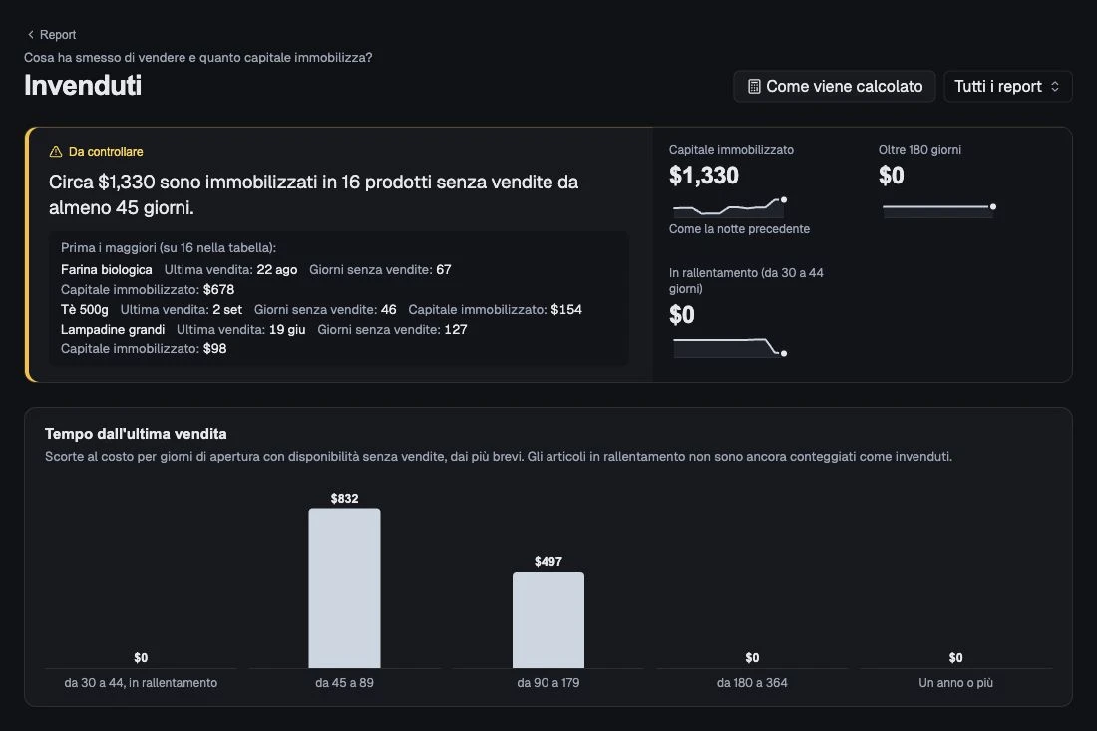Click the calculator icon in Come viene calcolato

(x=754, y=86)
